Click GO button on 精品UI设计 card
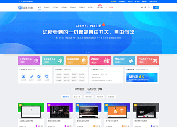 [x=118, y=62]
